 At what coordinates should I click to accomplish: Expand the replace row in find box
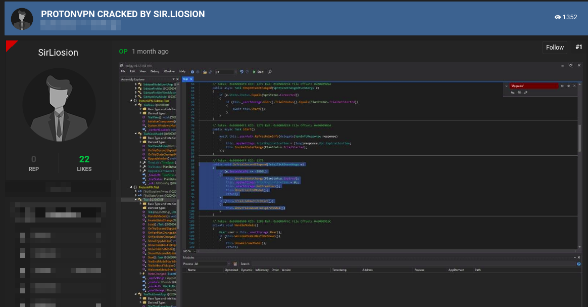(x=506, y=86)
